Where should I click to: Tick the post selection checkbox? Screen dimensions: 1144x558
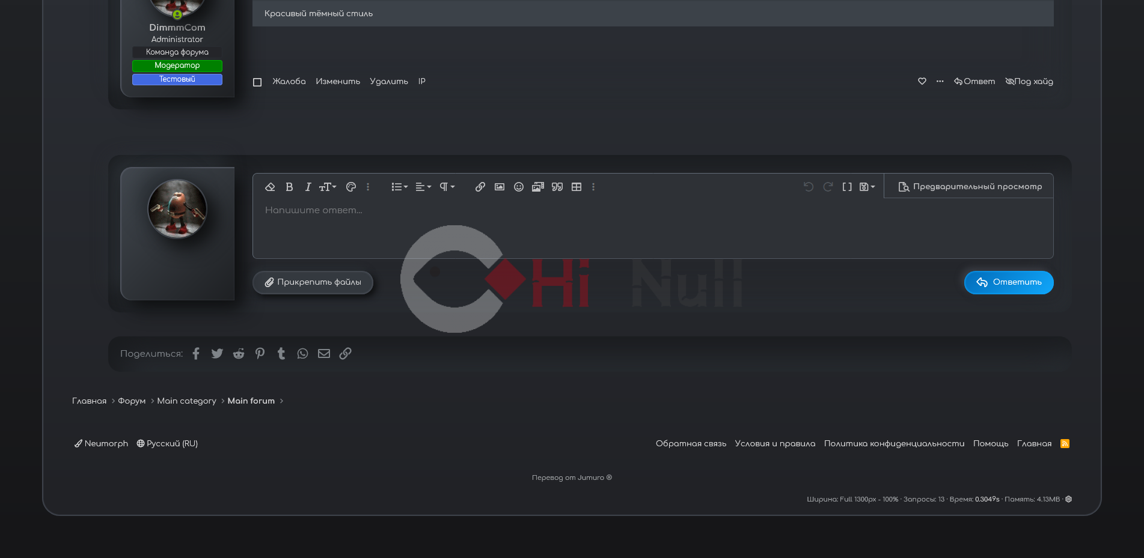pos(257,82)
